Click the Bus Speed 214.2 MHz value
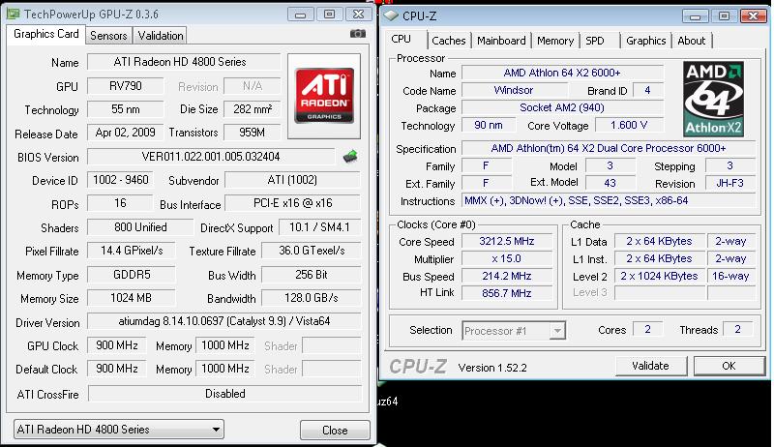The height and width of the screenshot is (447, 774). point(507,276)
